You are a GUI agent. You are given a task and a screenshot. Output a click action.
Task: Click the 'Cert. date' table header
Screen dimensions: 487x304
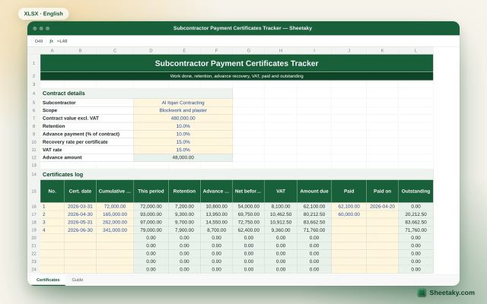[80, 192]
